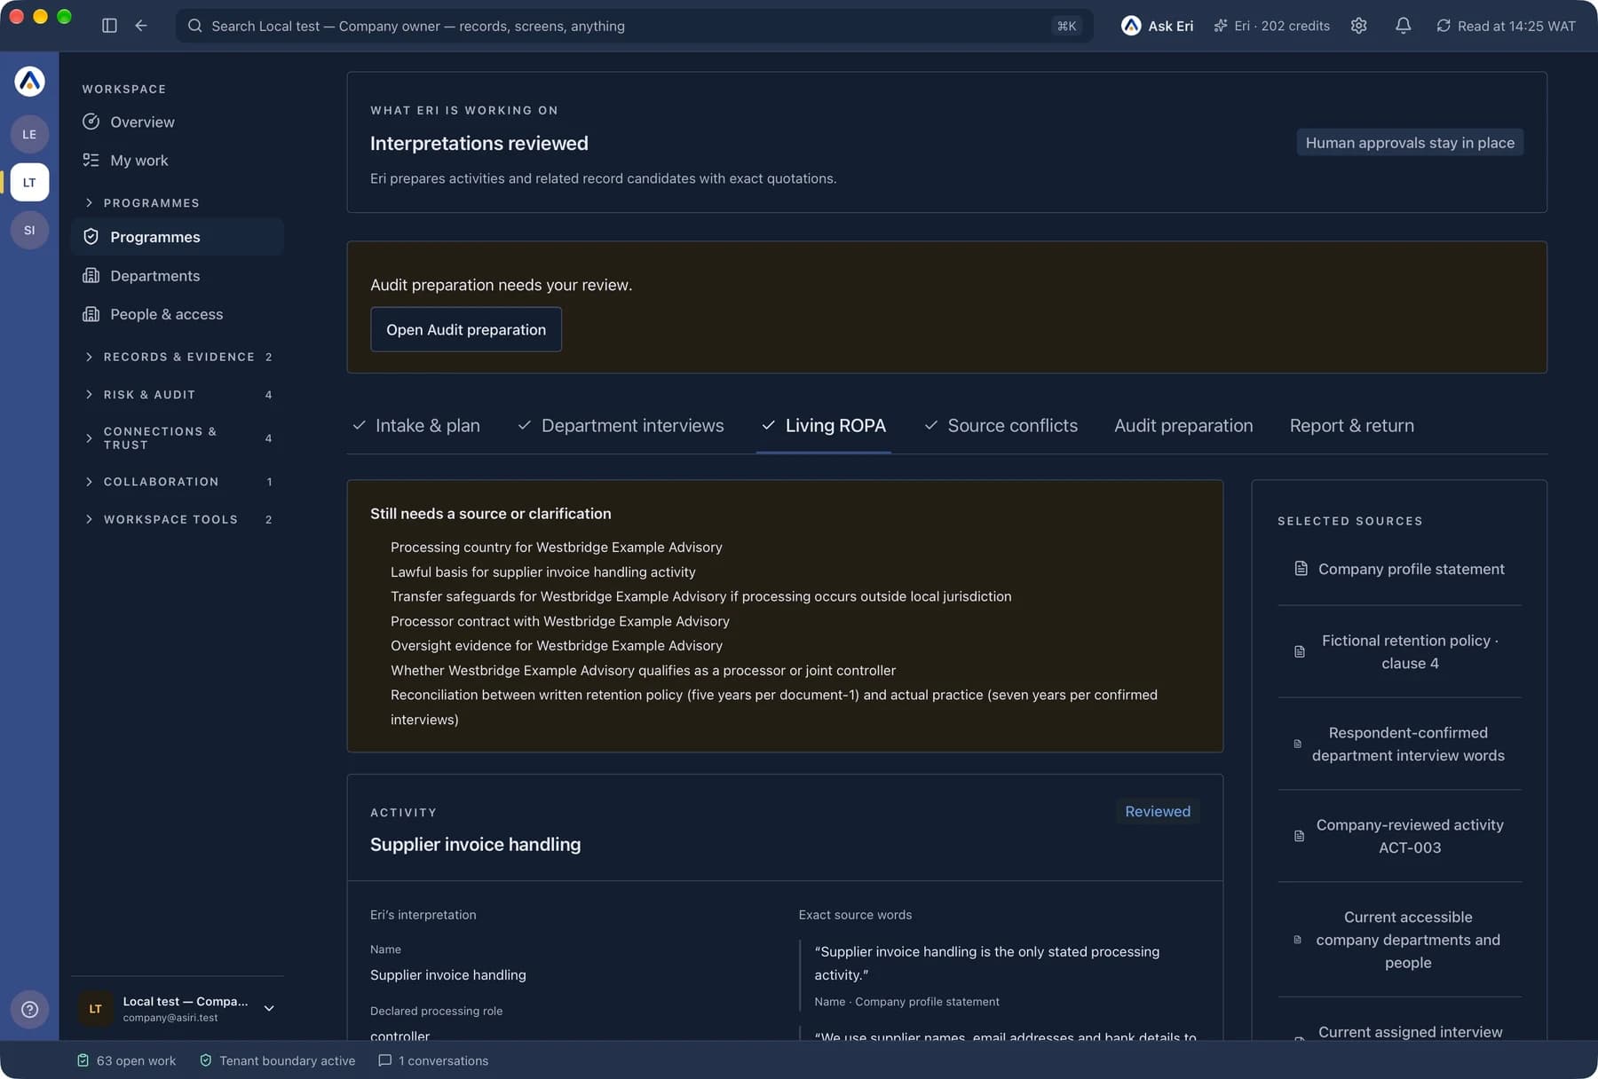Click 63 open work status item
The height and width of the screenshot is (1079, 1598).
click(x=126, y=1060)
